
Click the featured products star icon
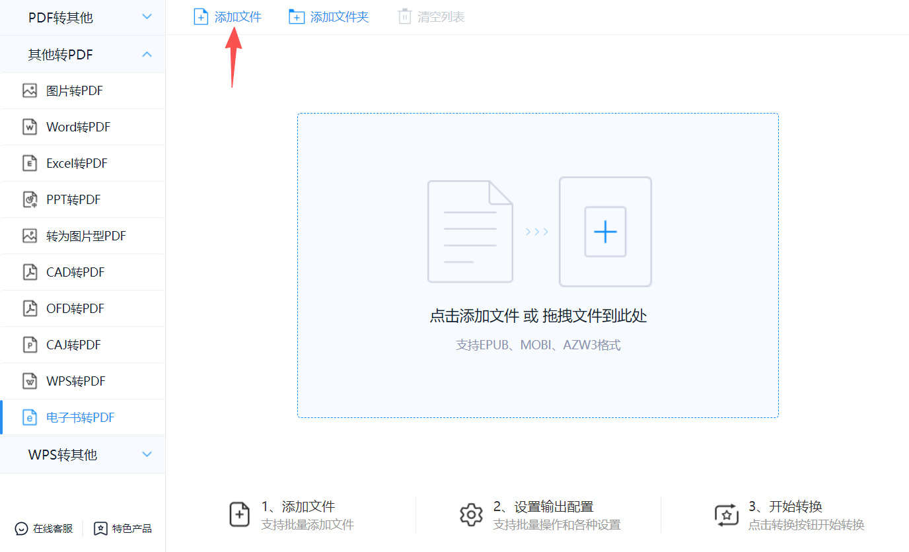100,529
